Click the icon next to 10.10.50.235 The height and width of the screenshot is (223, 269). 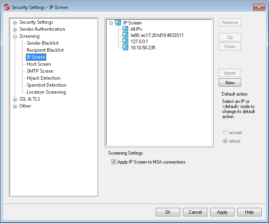coord(125,48)
